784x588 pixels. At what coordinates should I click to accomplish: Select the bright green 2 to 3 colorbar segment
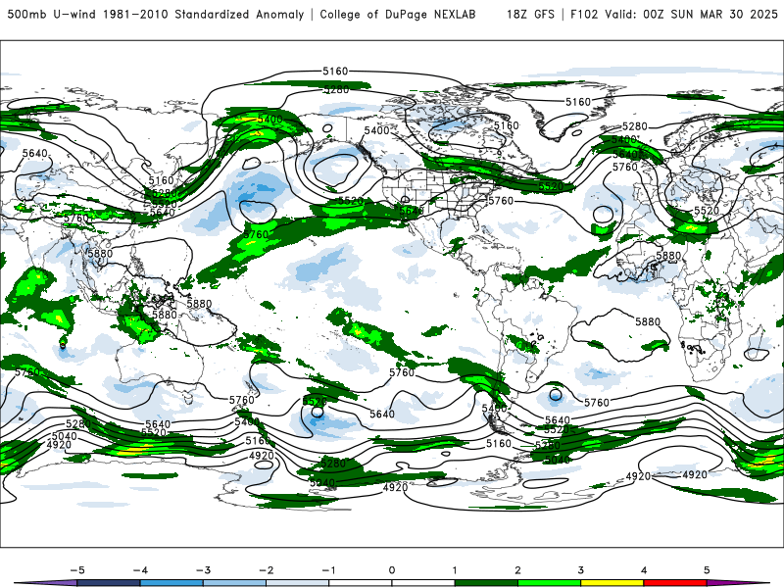point(549,583)
